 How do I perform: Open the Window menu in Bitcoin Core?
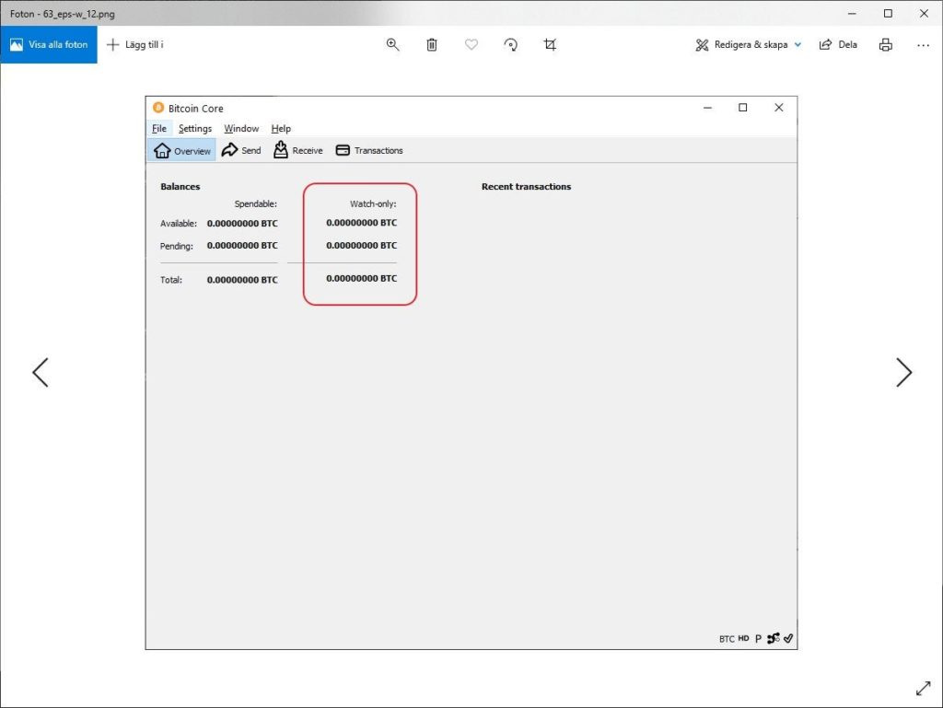coord(241,129)
